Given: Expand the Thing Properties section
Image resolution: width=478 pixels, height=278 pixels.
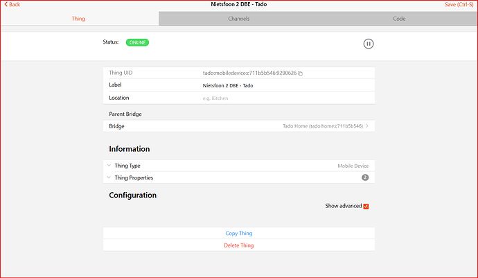Looking at the screenshot, I should coord(109,177).
